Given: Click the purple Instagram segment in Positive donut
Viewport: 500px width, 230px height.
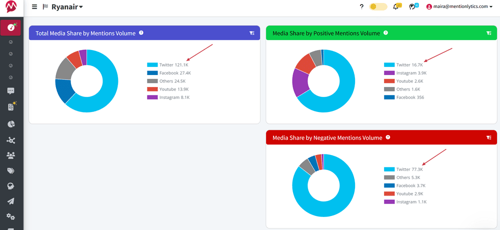Looking at the screenshot, I should coord(300,82).
